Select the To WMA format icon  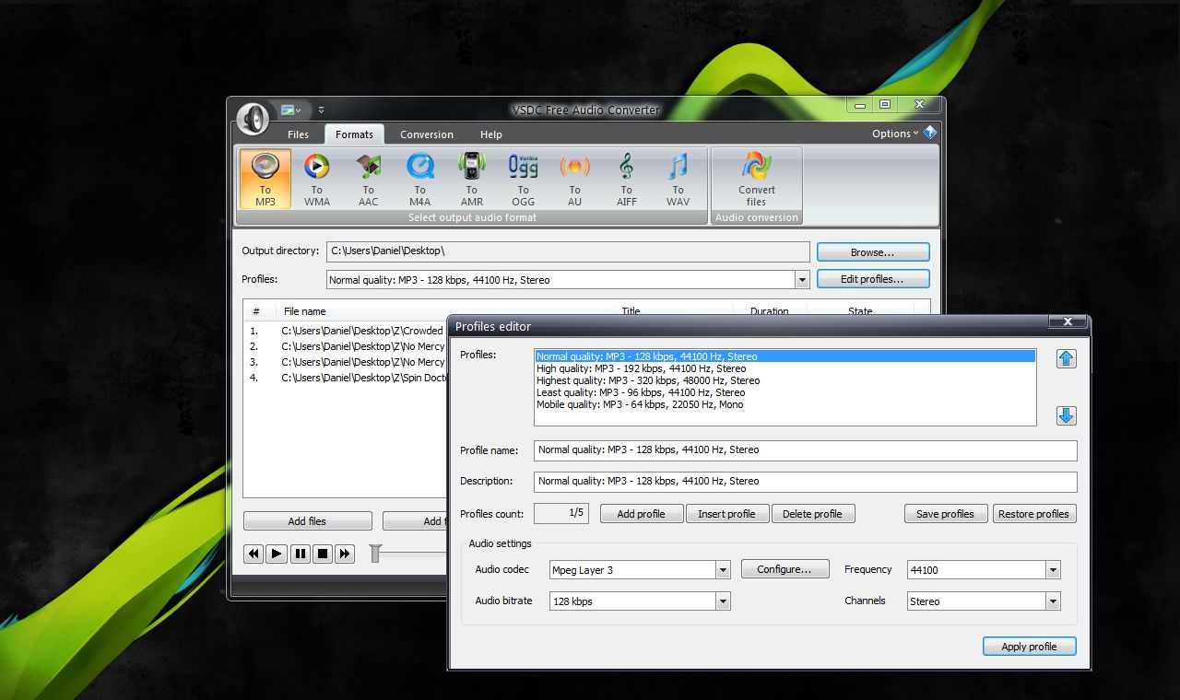point(316,179)
